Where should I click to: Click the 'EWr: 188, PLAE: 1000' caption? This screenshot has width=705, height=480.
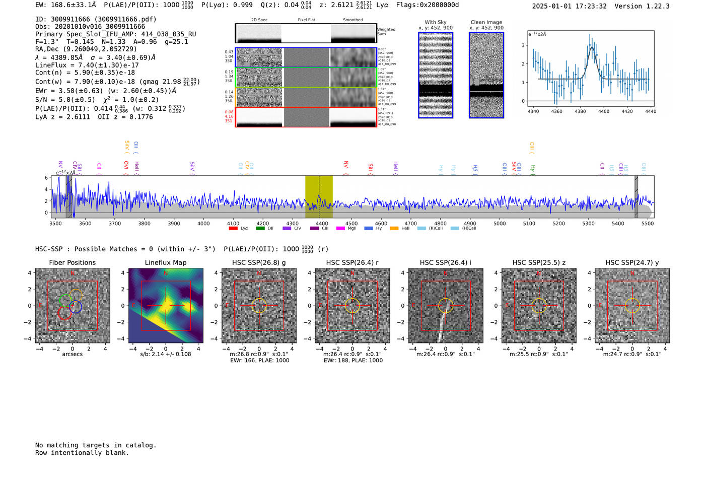coord(353,361)
